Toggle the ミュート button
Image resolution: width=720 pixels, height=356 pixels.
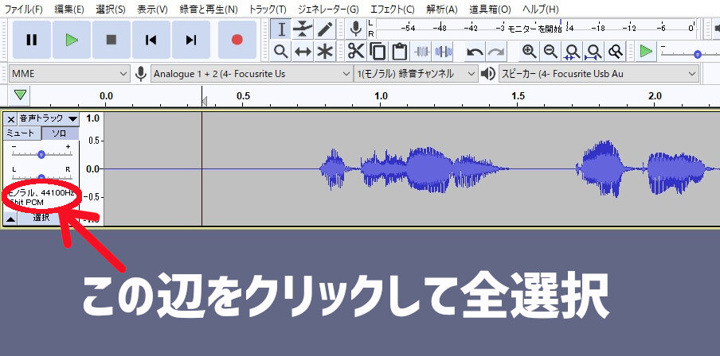22,133
